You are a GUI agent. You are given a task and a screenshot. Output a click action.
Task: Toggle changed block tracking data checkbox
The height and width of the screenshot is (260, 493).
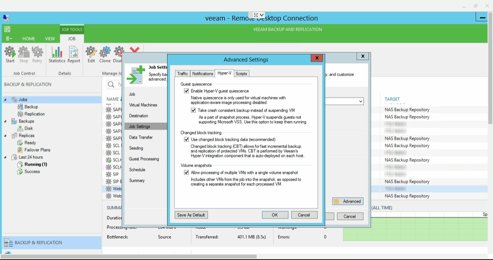186,139
